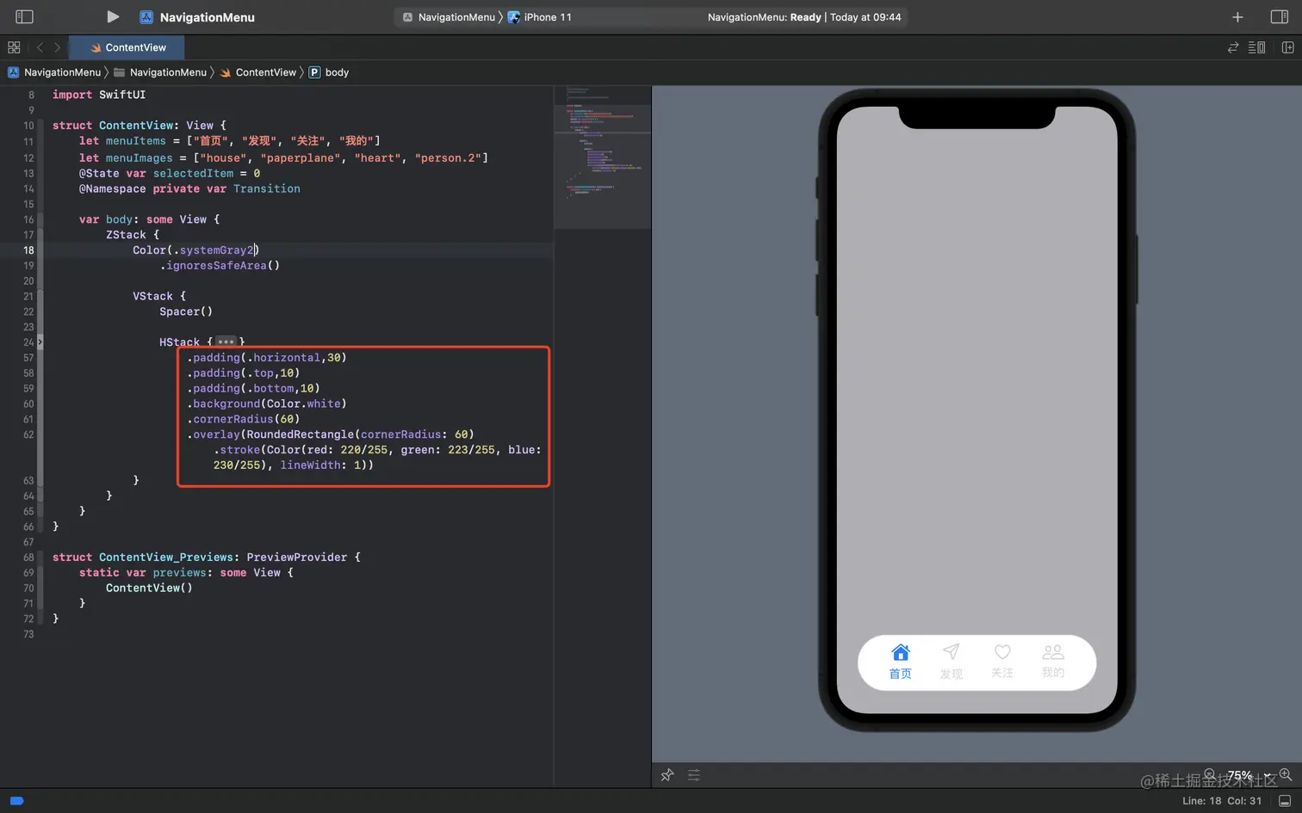
Task: Open the library with plus button
Action: click(1237, 17)
